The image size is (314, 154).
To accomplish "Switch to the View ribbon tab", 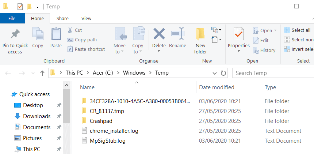I will (x=86, y=18).
